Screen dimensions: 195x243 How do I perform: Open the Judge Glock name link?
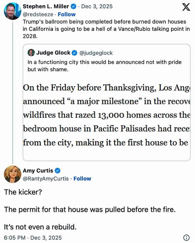tap(53, 53)
